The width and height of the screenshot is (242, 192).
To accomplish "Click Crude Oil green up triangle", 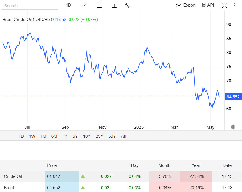I will tap(83, 176).
